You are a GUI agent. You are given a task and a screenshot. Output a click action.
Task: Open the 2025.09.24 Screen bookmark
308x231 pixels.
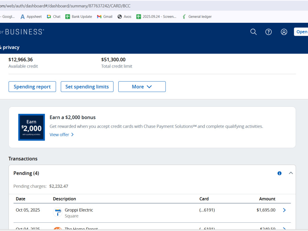tap(156, 17)
